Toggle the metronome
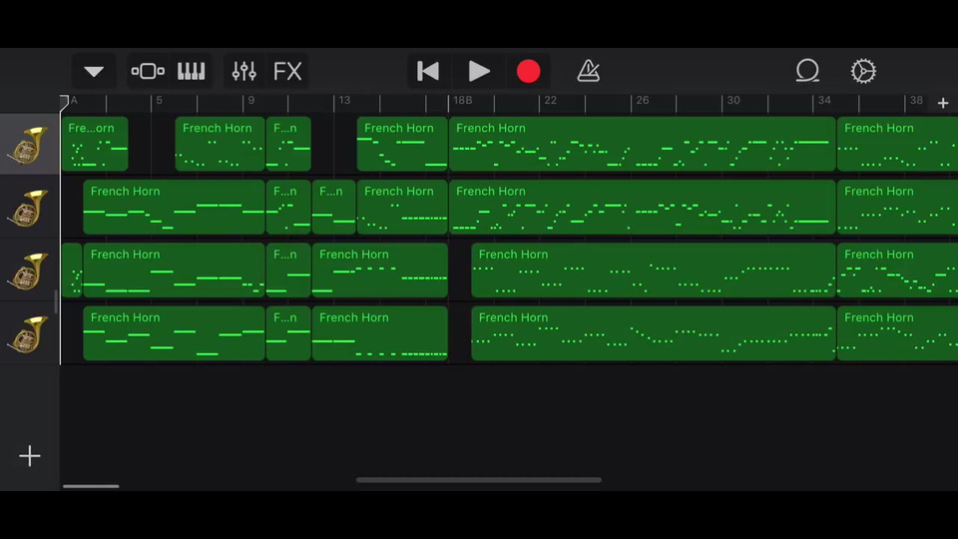Screen dimensions: 958x539 pyautogui.click(x=588, y=72)
